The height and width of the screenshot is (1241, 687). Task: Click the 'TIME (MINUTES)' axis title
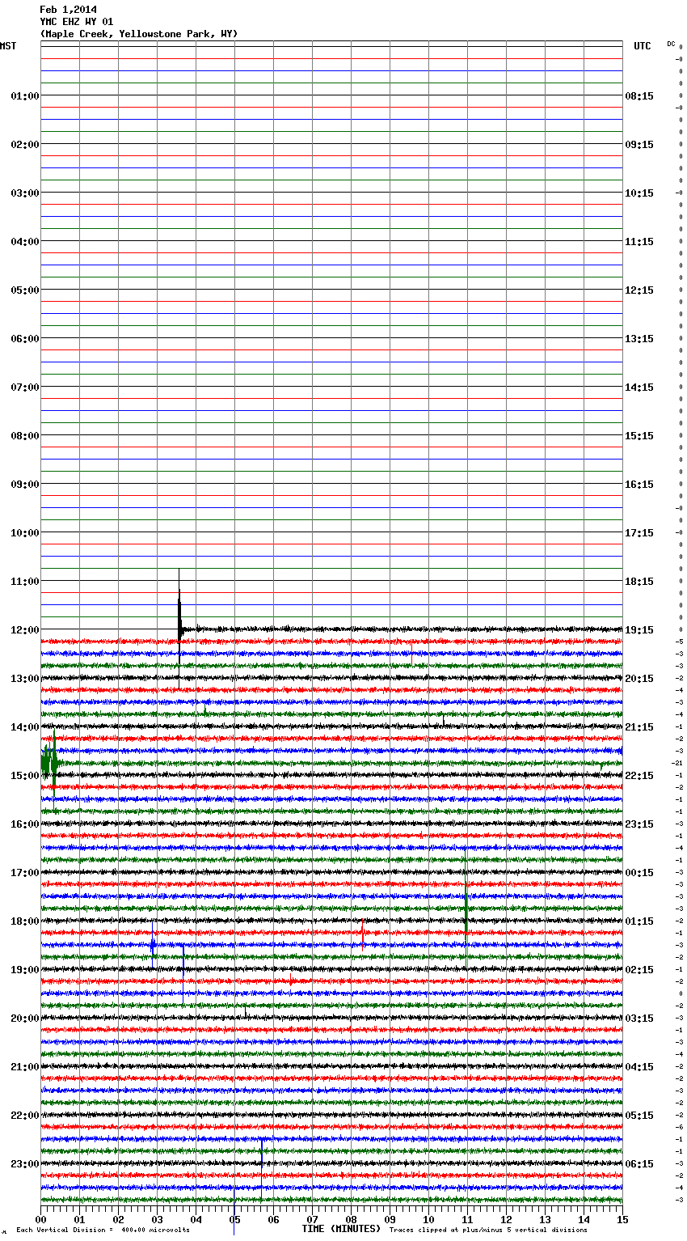341,1229
